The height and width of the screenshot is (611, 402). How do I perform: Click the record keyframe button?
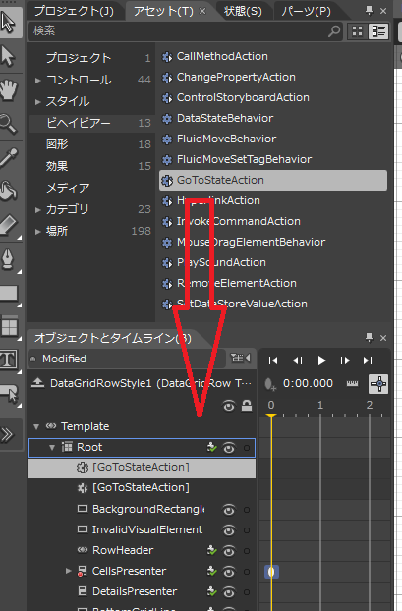tap(270, 384)
